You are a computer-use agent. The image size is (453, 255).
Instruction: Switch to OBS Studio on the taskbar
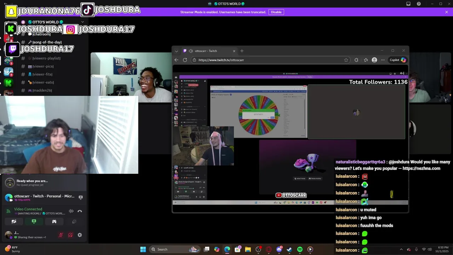click(258, 249)
